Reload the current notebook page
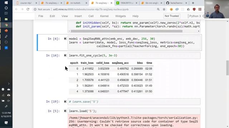This screenshot has height=128, width=229. pyautogui.click(x=28, y=9)
